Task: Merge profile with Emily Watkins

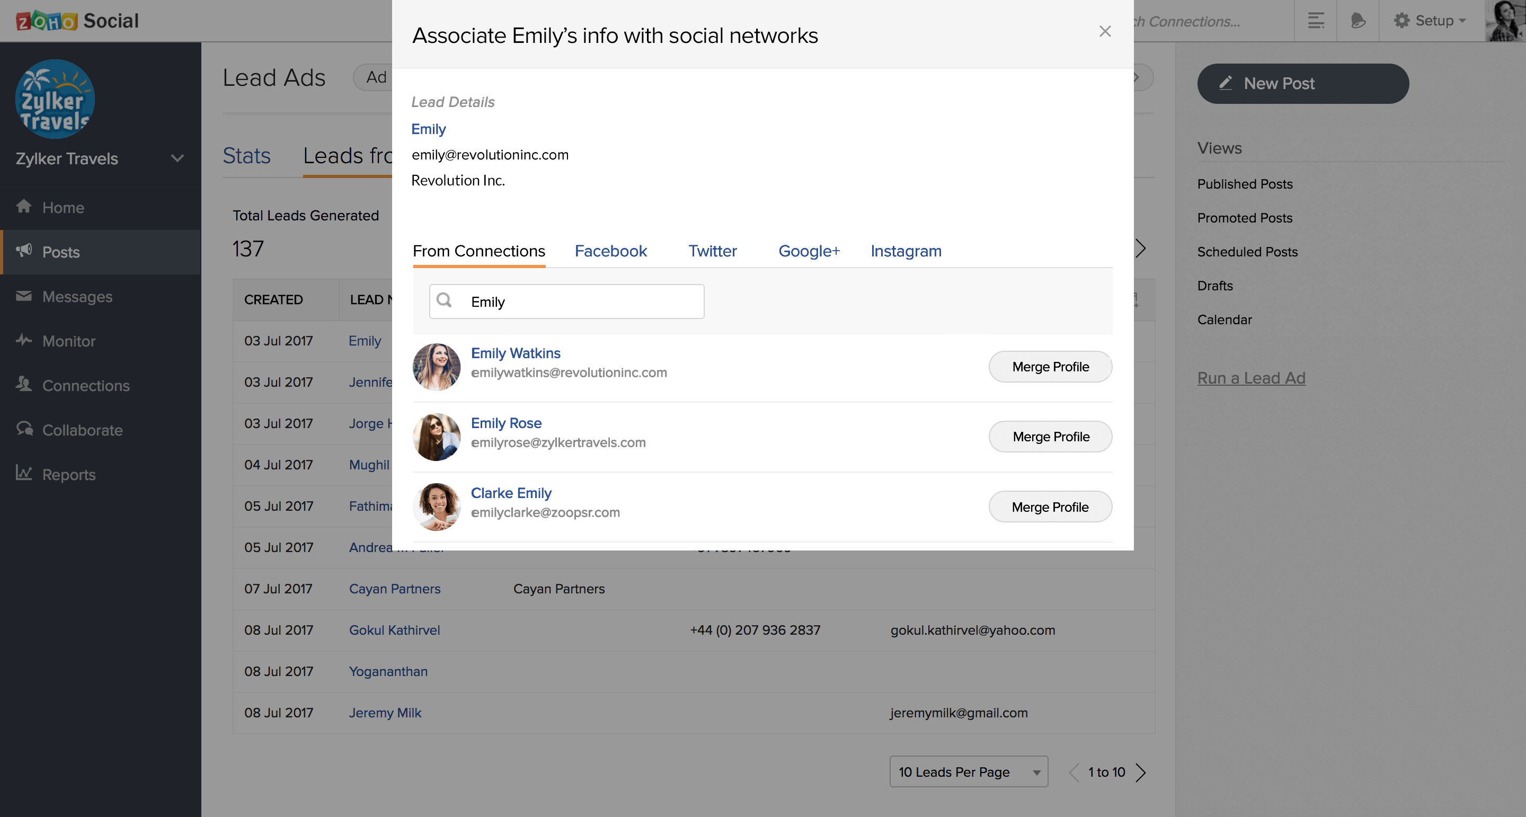Action: tap(1050, 367)
